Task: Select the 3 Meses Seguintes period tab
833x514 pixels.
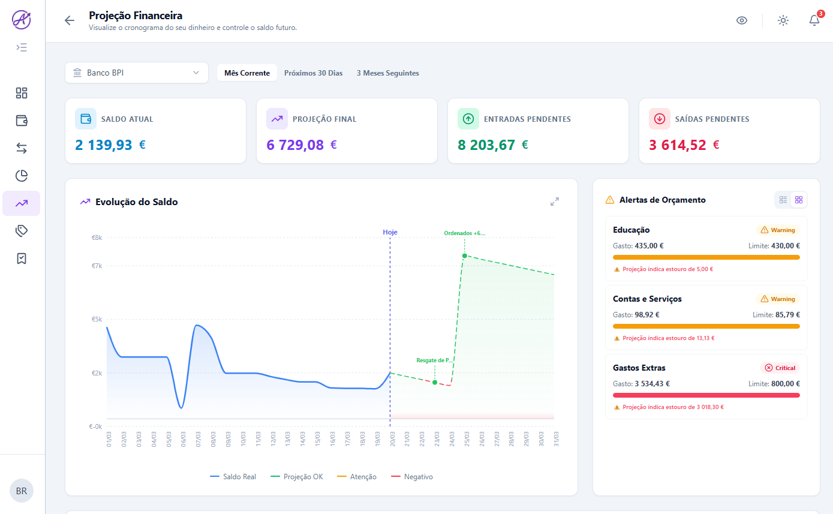Action: tap(387, 73)
